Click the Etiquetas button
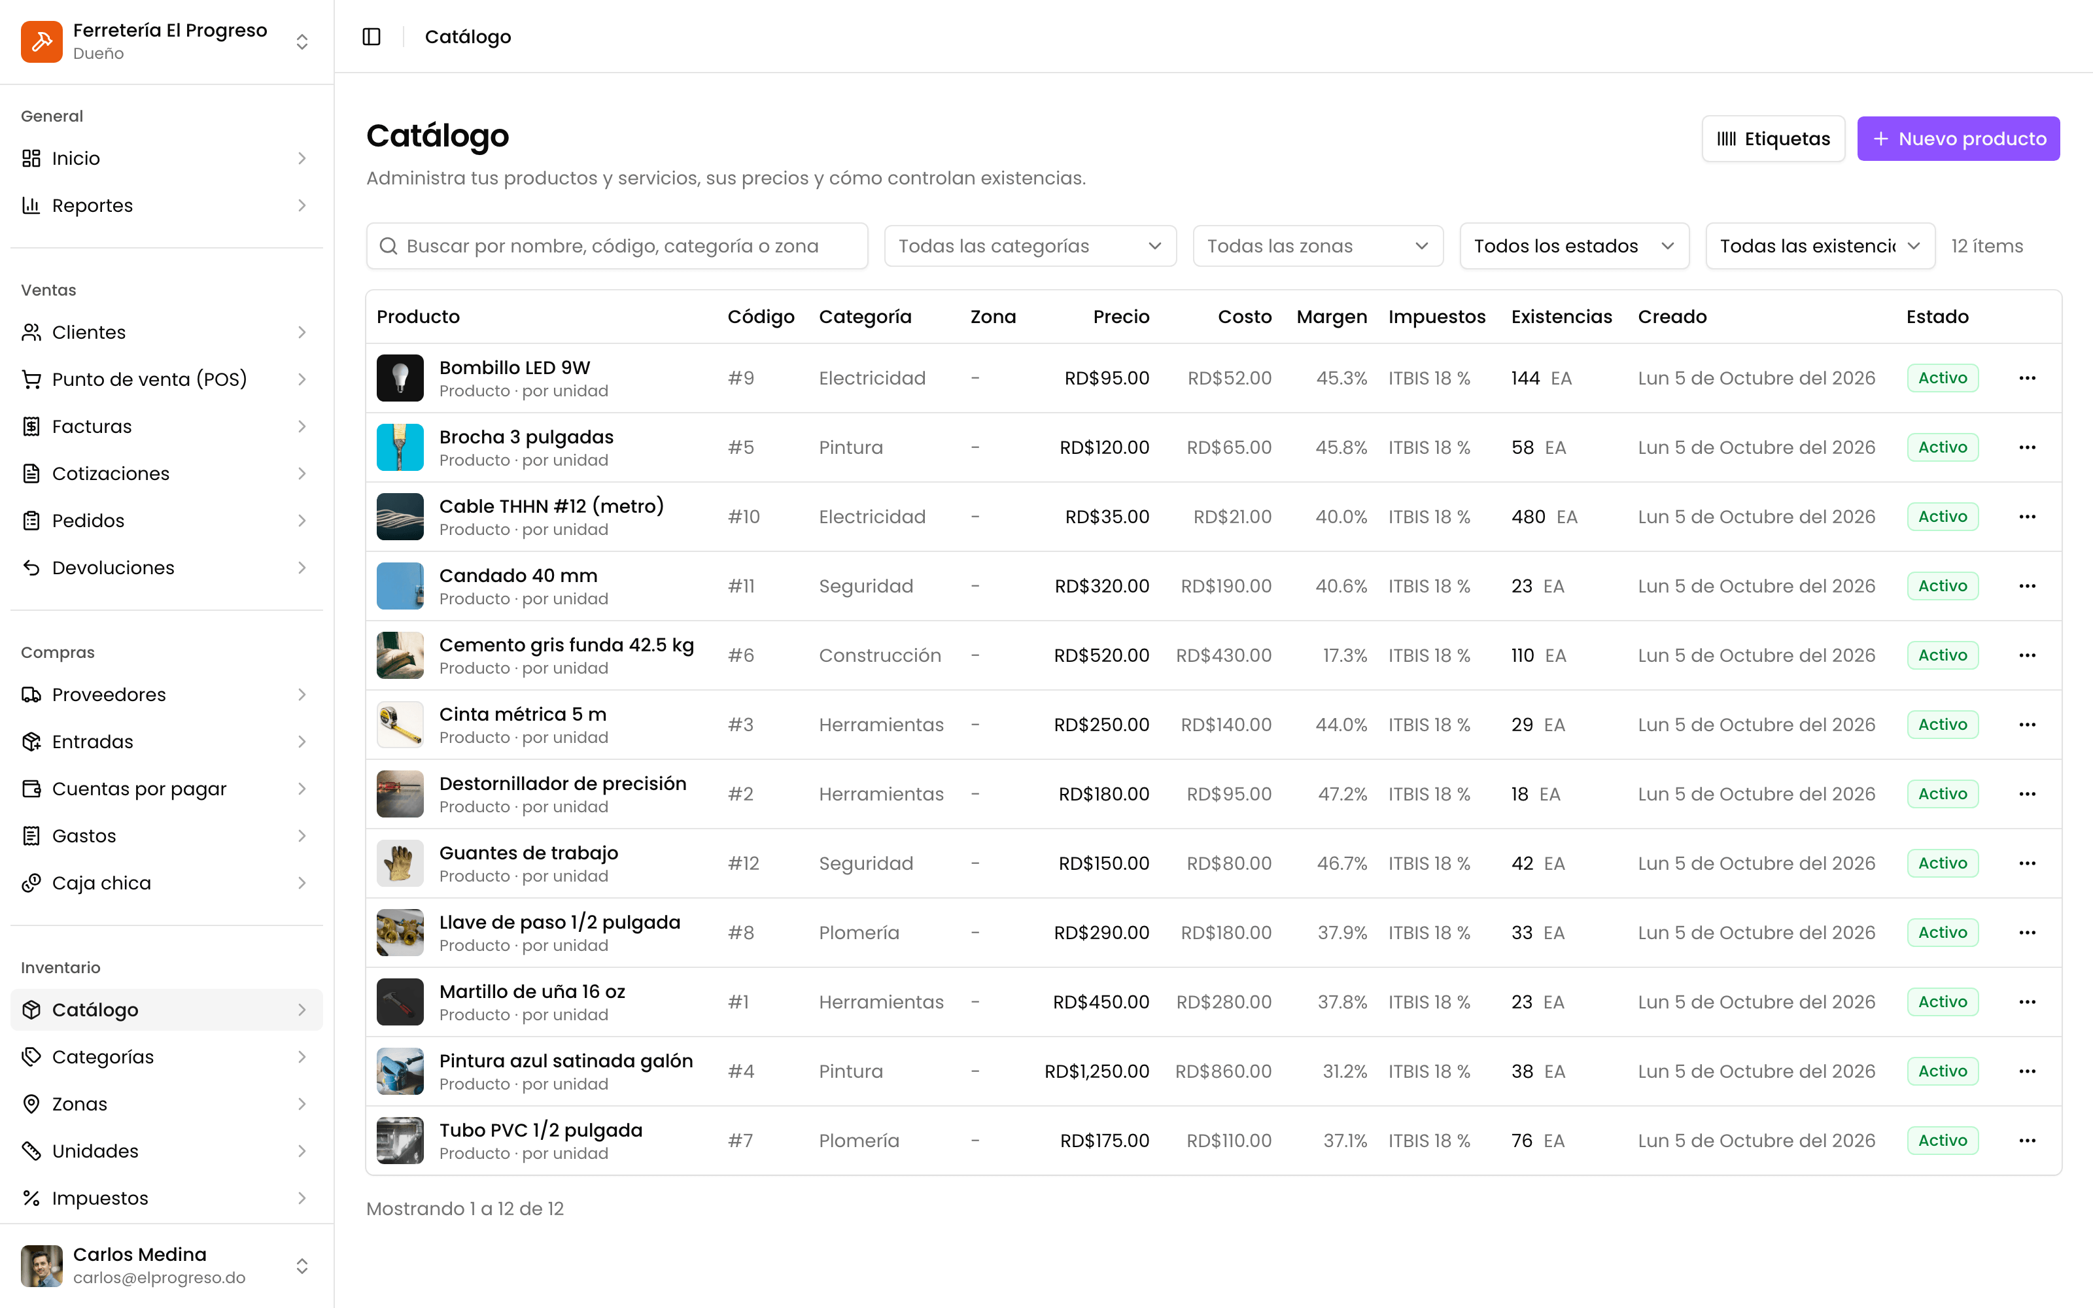 (1773, 139)
